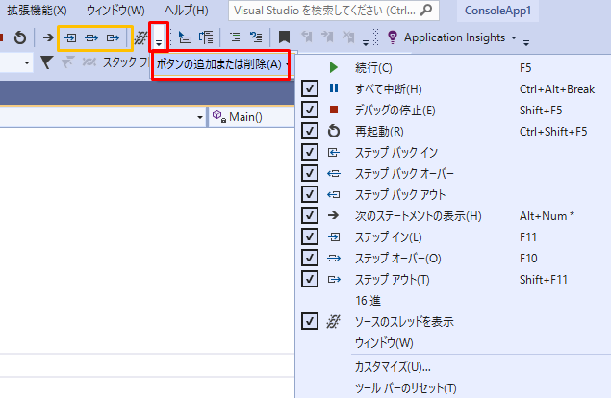Expand the type navigation dropdown arrow left of Main()
Viewport: 611px width, 398px height.
(200, 117)
